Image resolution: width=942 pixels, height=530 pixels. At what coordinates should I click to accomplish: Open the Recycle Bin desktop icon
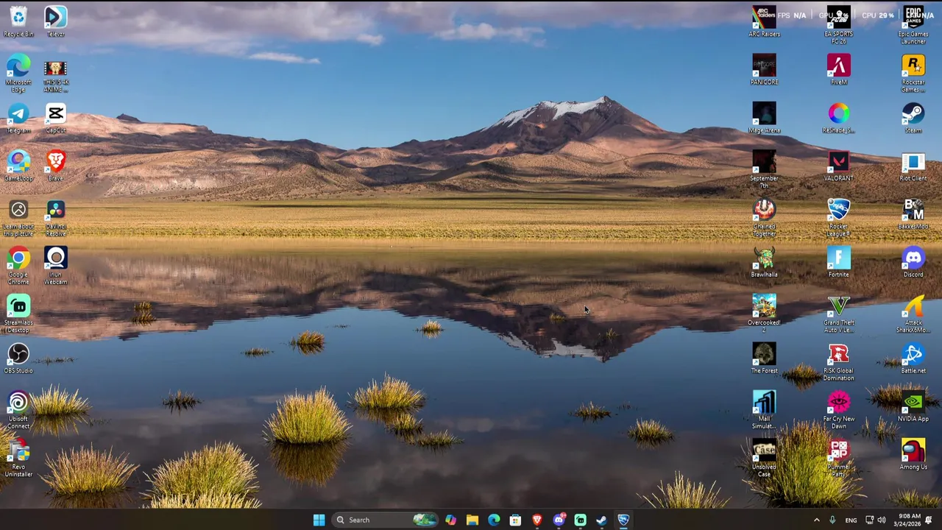tap(18, 21)
